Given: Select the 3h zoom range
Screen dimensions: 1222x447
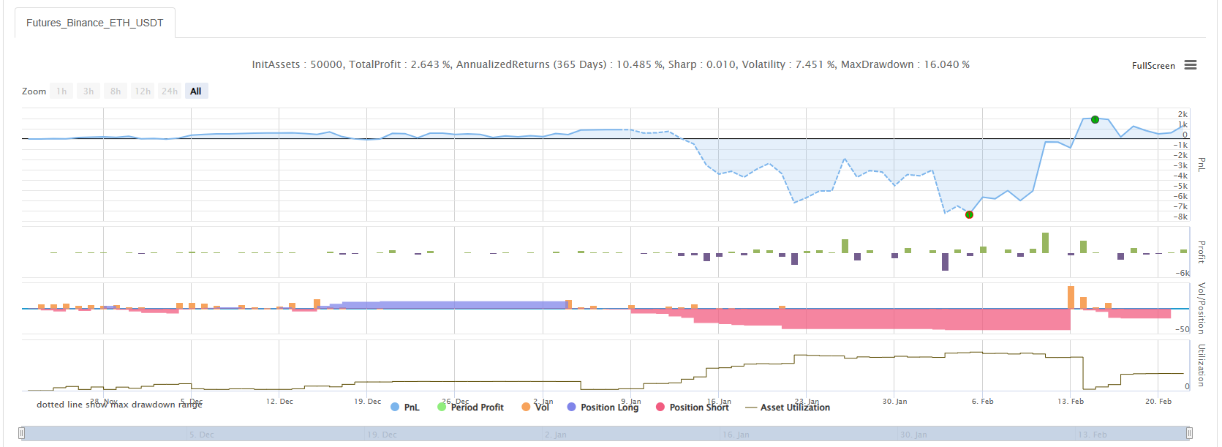Looking at the screenshot, I should (88, 91).
